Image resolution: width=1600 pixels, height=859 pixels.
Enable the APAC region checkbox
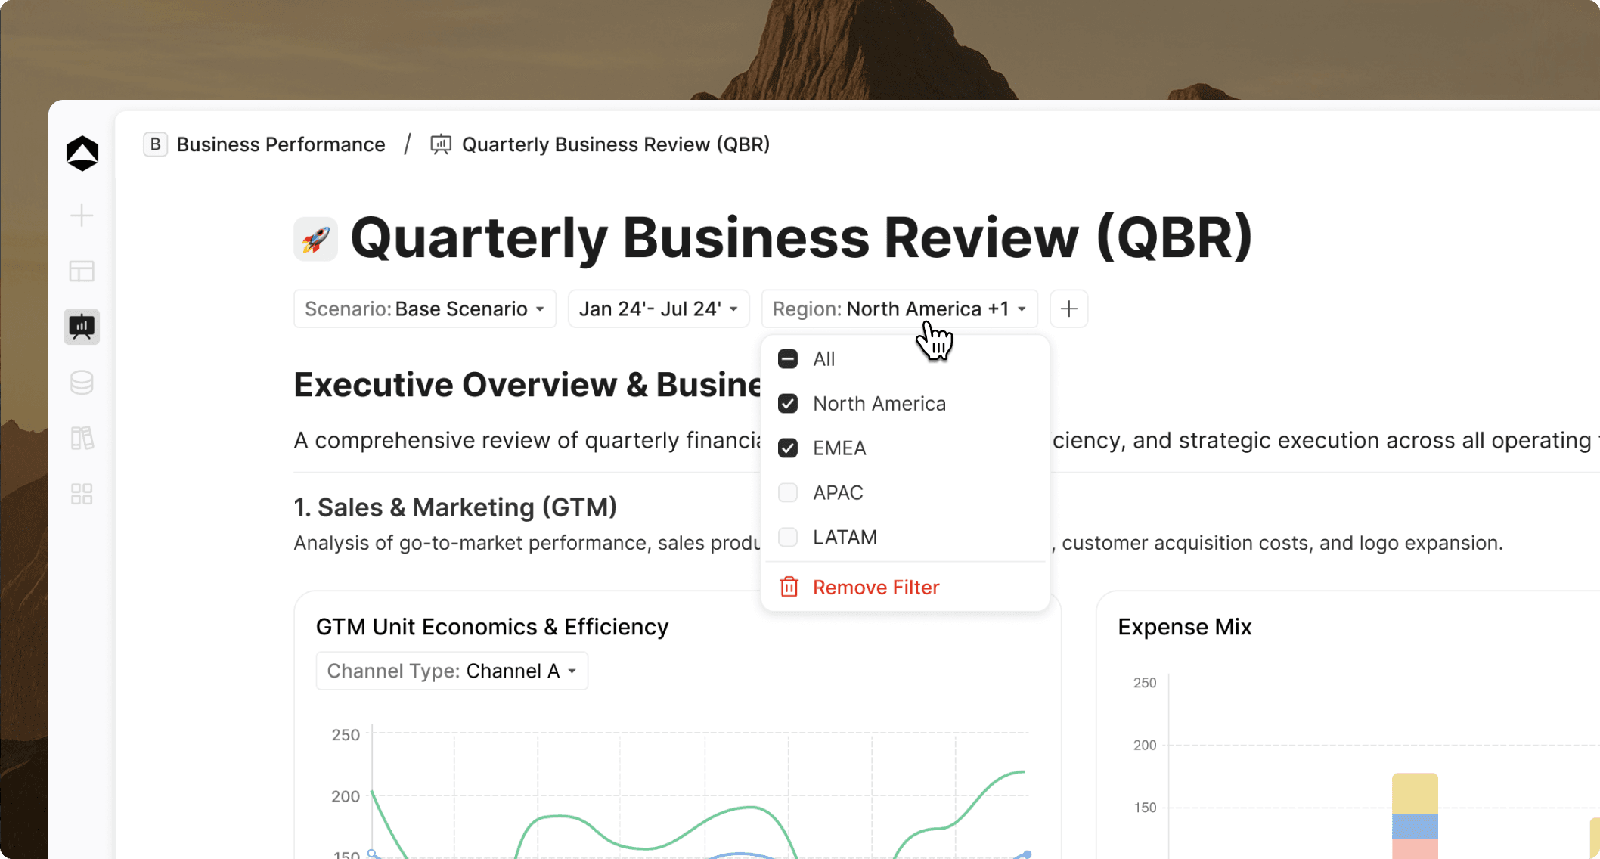tap(788, 493)
